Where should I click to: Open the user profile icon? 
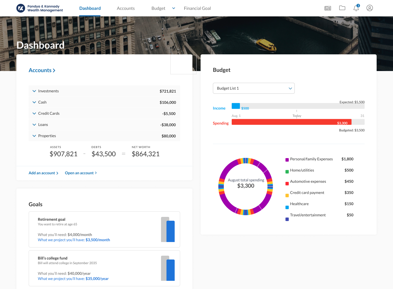370,8
